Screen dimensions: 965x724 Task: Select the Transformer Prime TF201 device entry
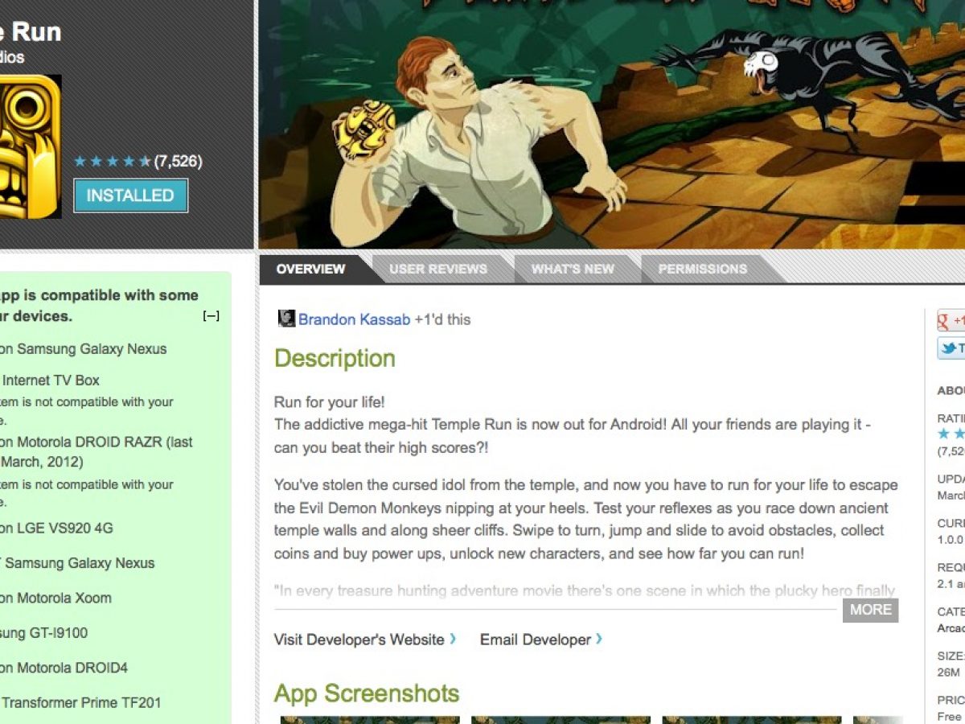80,702
